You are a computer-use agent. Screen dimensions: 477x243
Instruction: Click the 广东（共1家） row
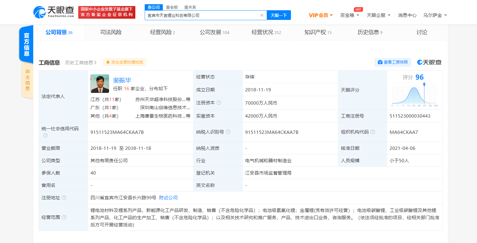(140, 108)
